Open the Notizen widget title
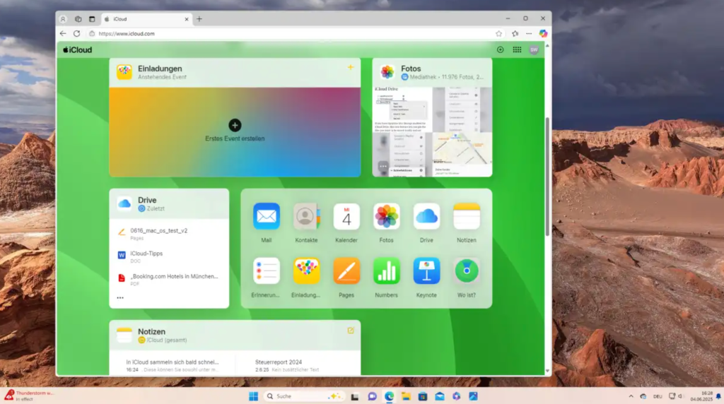 click(151, 331)
